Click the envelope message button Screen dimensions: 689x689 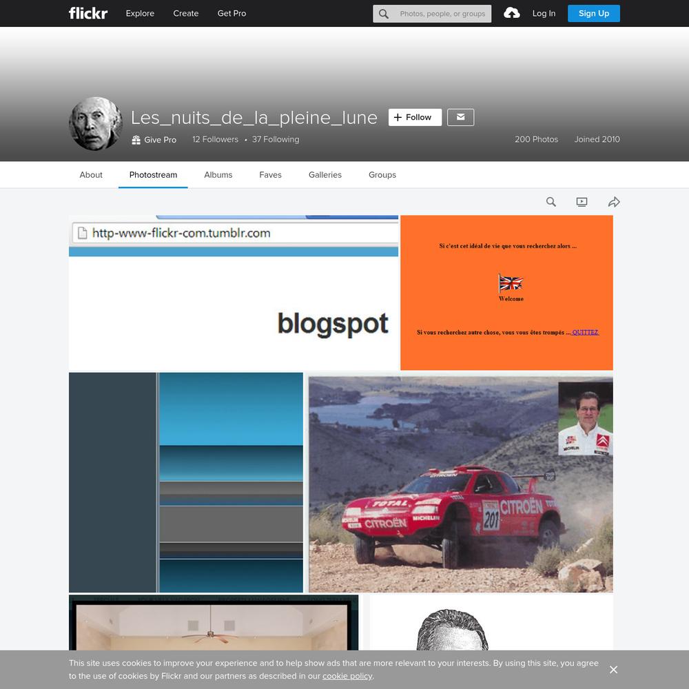tap(460, 117)
